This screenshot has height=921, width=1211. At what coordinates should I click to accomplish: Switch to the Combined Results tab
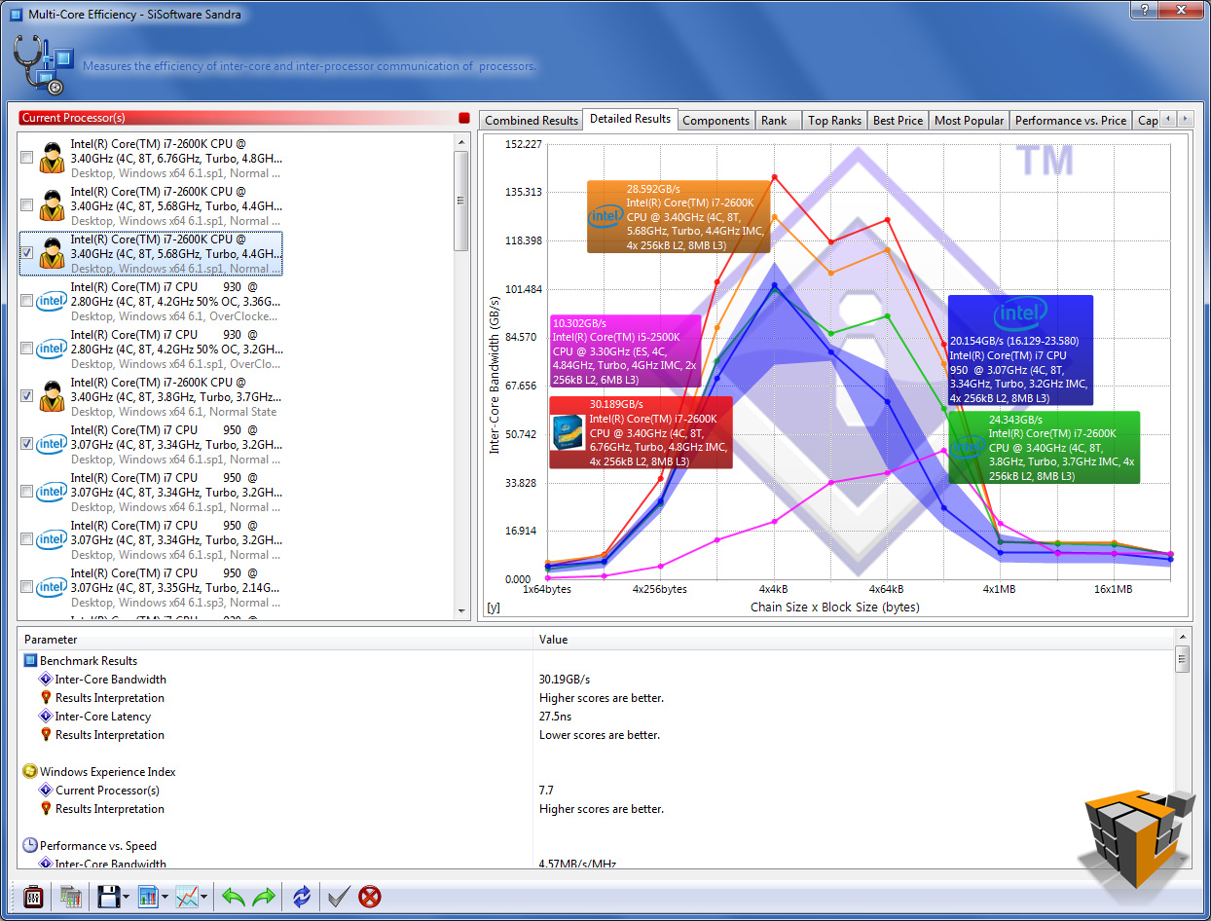532,121
